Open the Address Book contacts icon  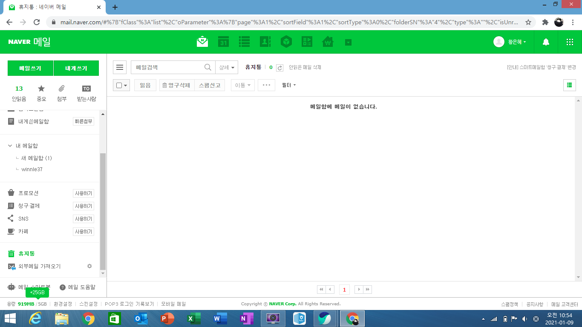pyautogui.click(x=265, y=42)
